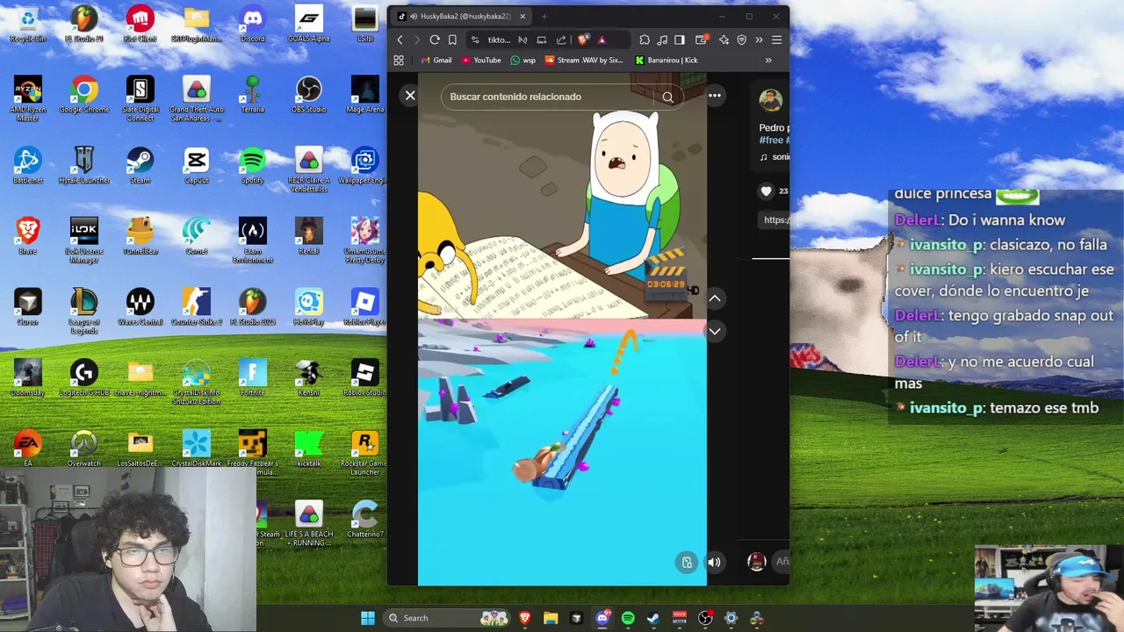Viewport: 1124px width, 632px height.
Task: Open TunnelBear desktop shortcut
Action: pos(140,236)
